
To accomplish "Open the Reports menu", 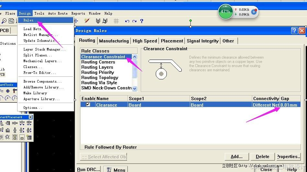I will tap(78, 13).
